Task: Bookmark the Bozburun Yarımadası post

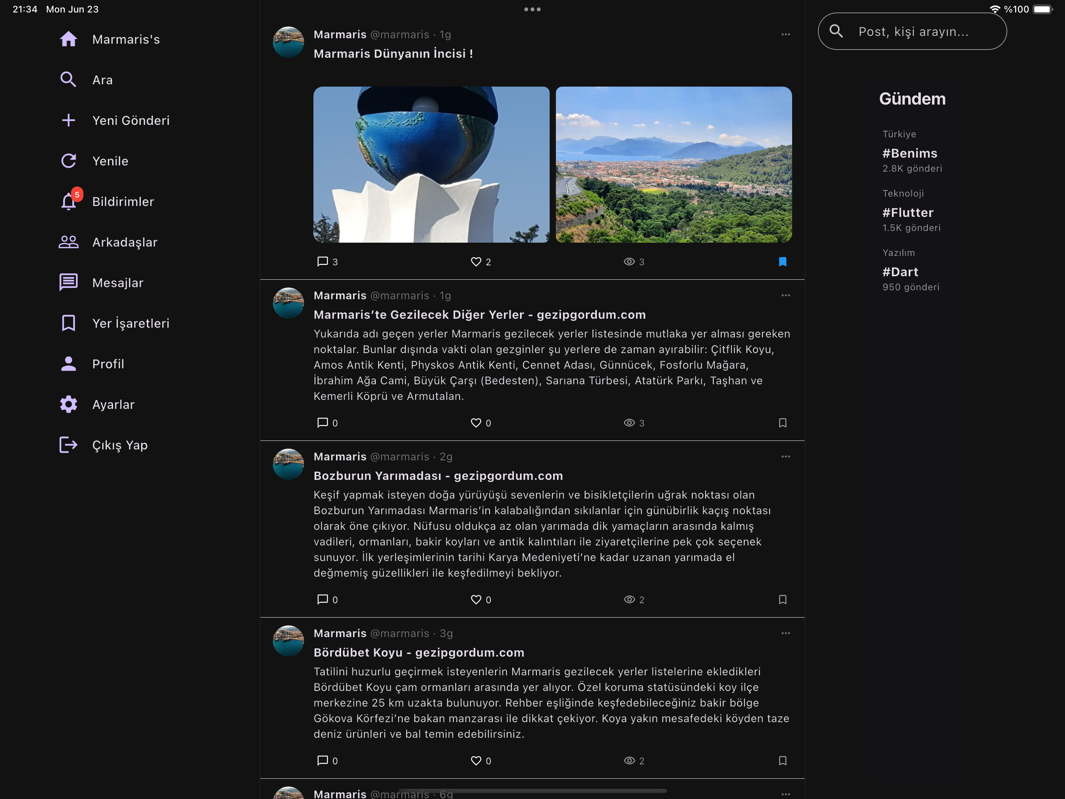Action: click(782, 600)
